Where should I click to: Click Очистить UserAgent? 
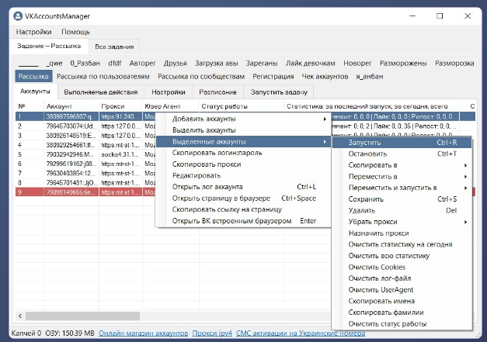pos(402,290)
